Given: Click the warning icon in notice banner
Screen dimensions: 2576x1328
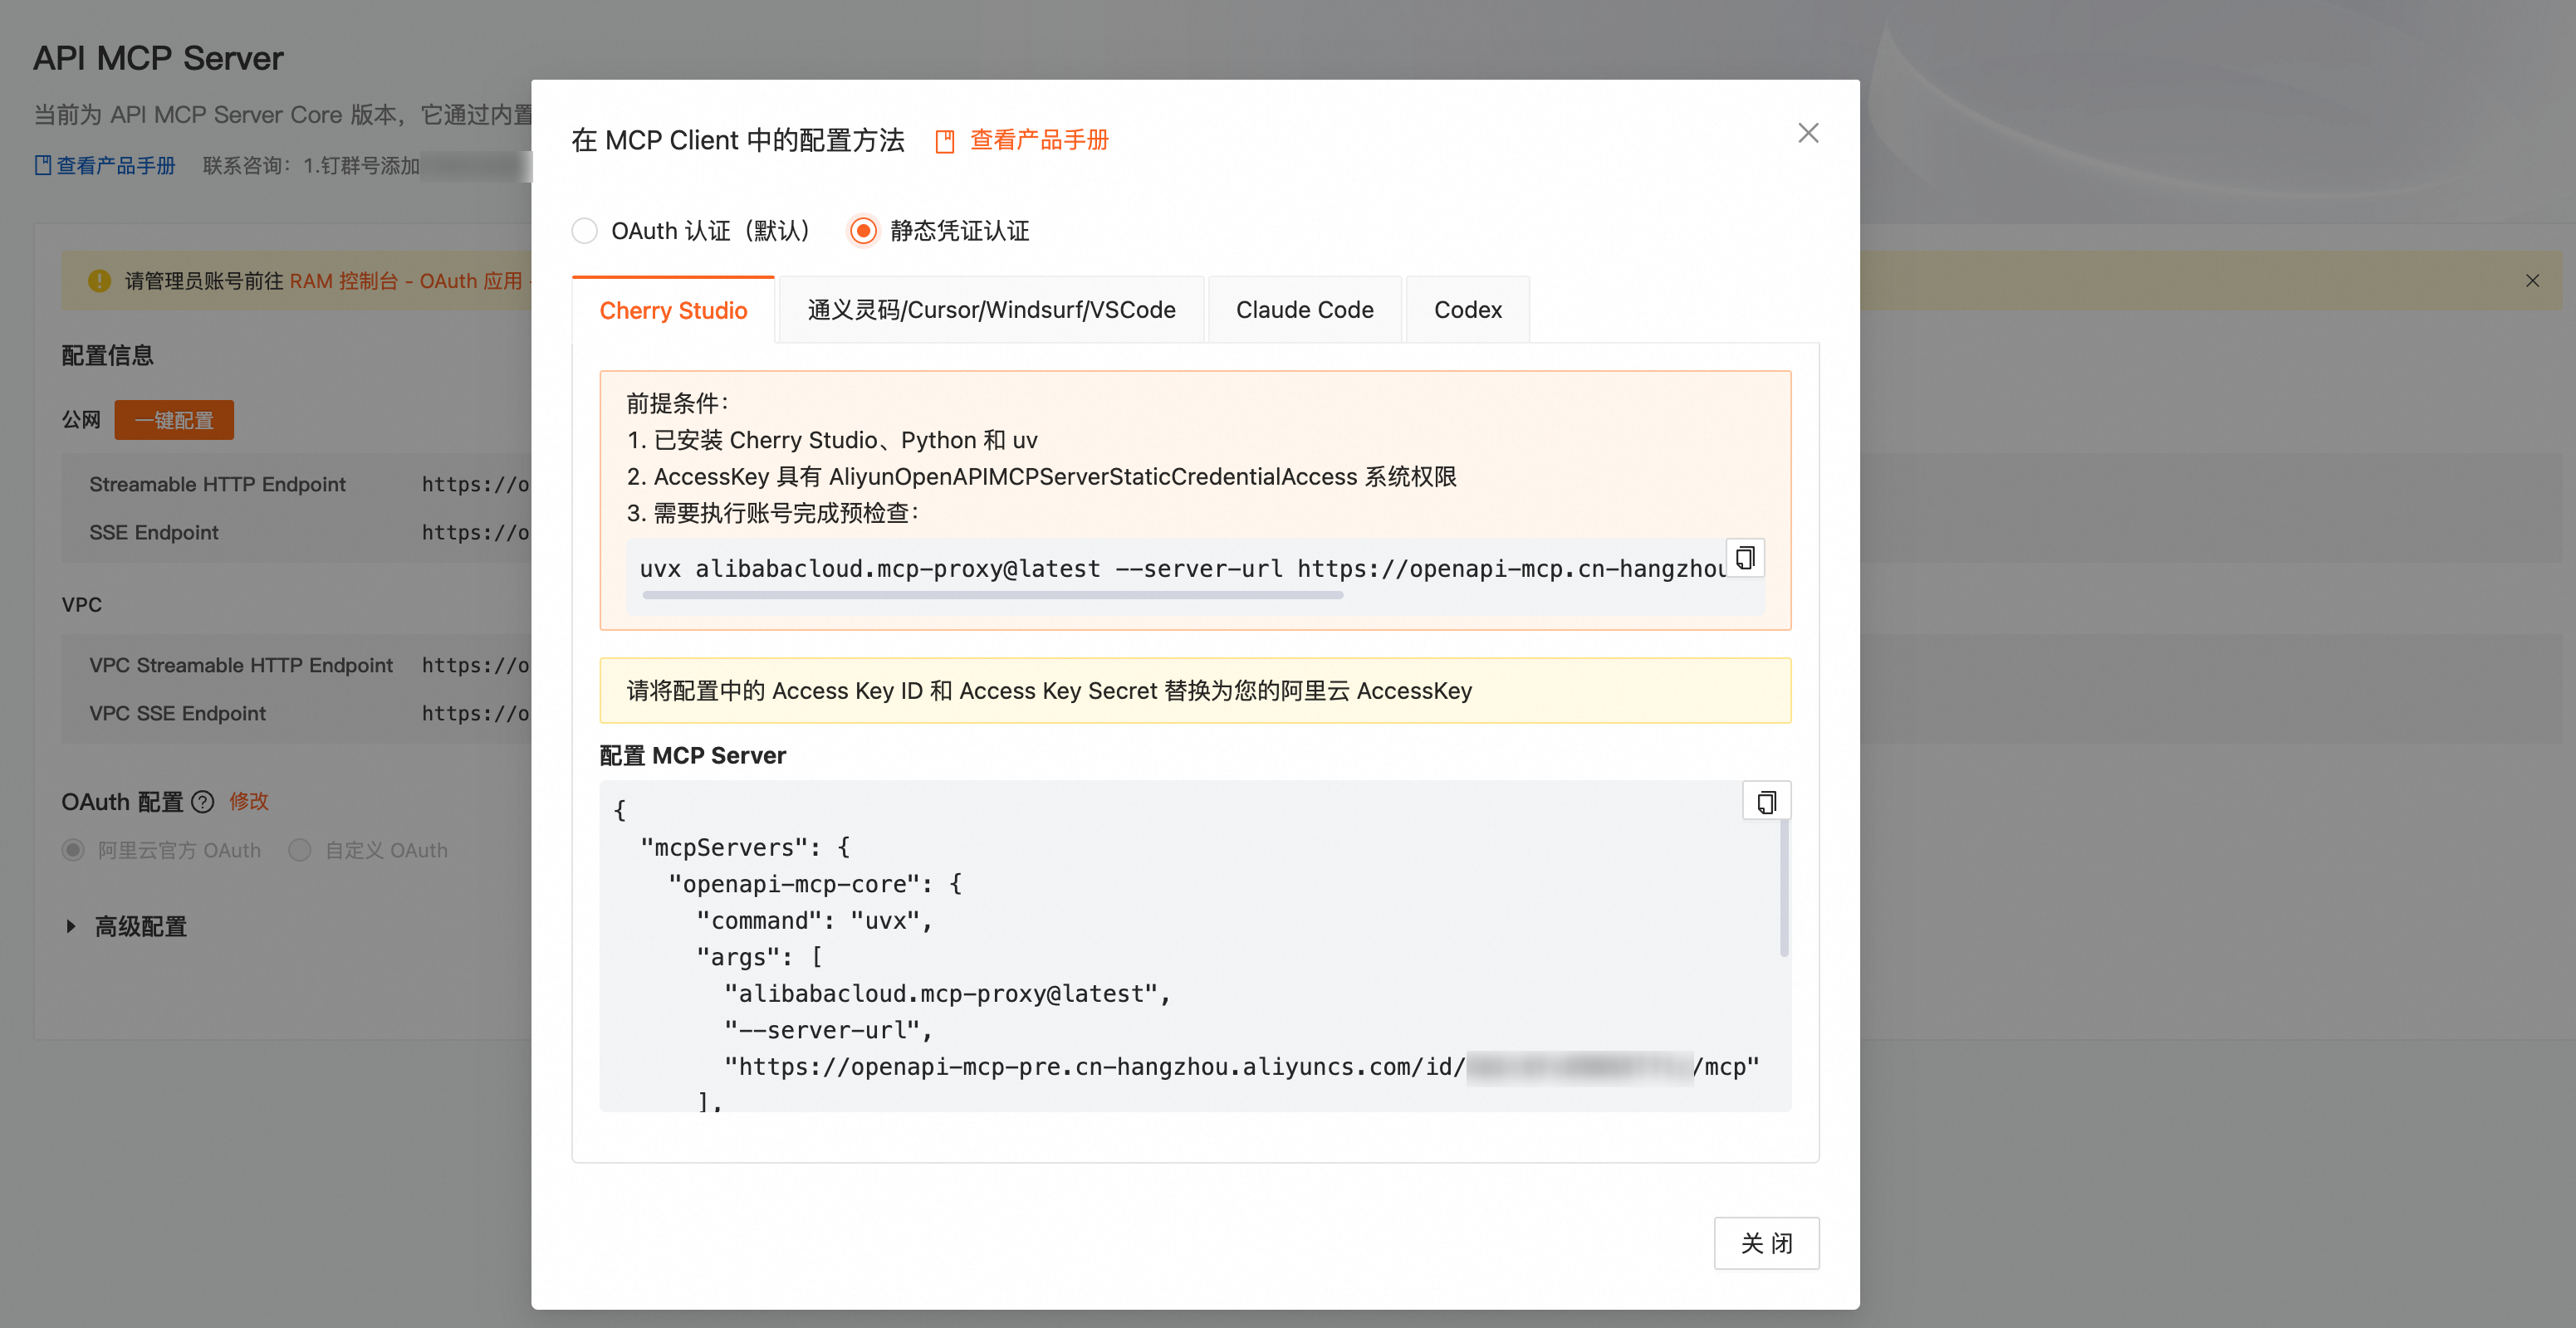Looking at the screenshot, I should 99,281.
